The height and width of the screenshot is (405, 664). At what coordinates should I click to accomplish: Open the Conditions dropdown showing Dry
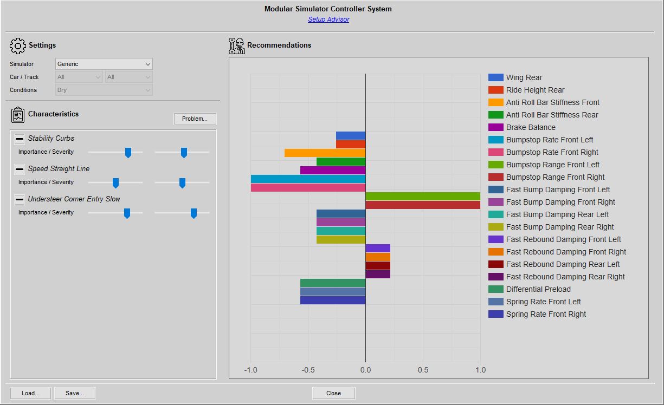[104, 90]
